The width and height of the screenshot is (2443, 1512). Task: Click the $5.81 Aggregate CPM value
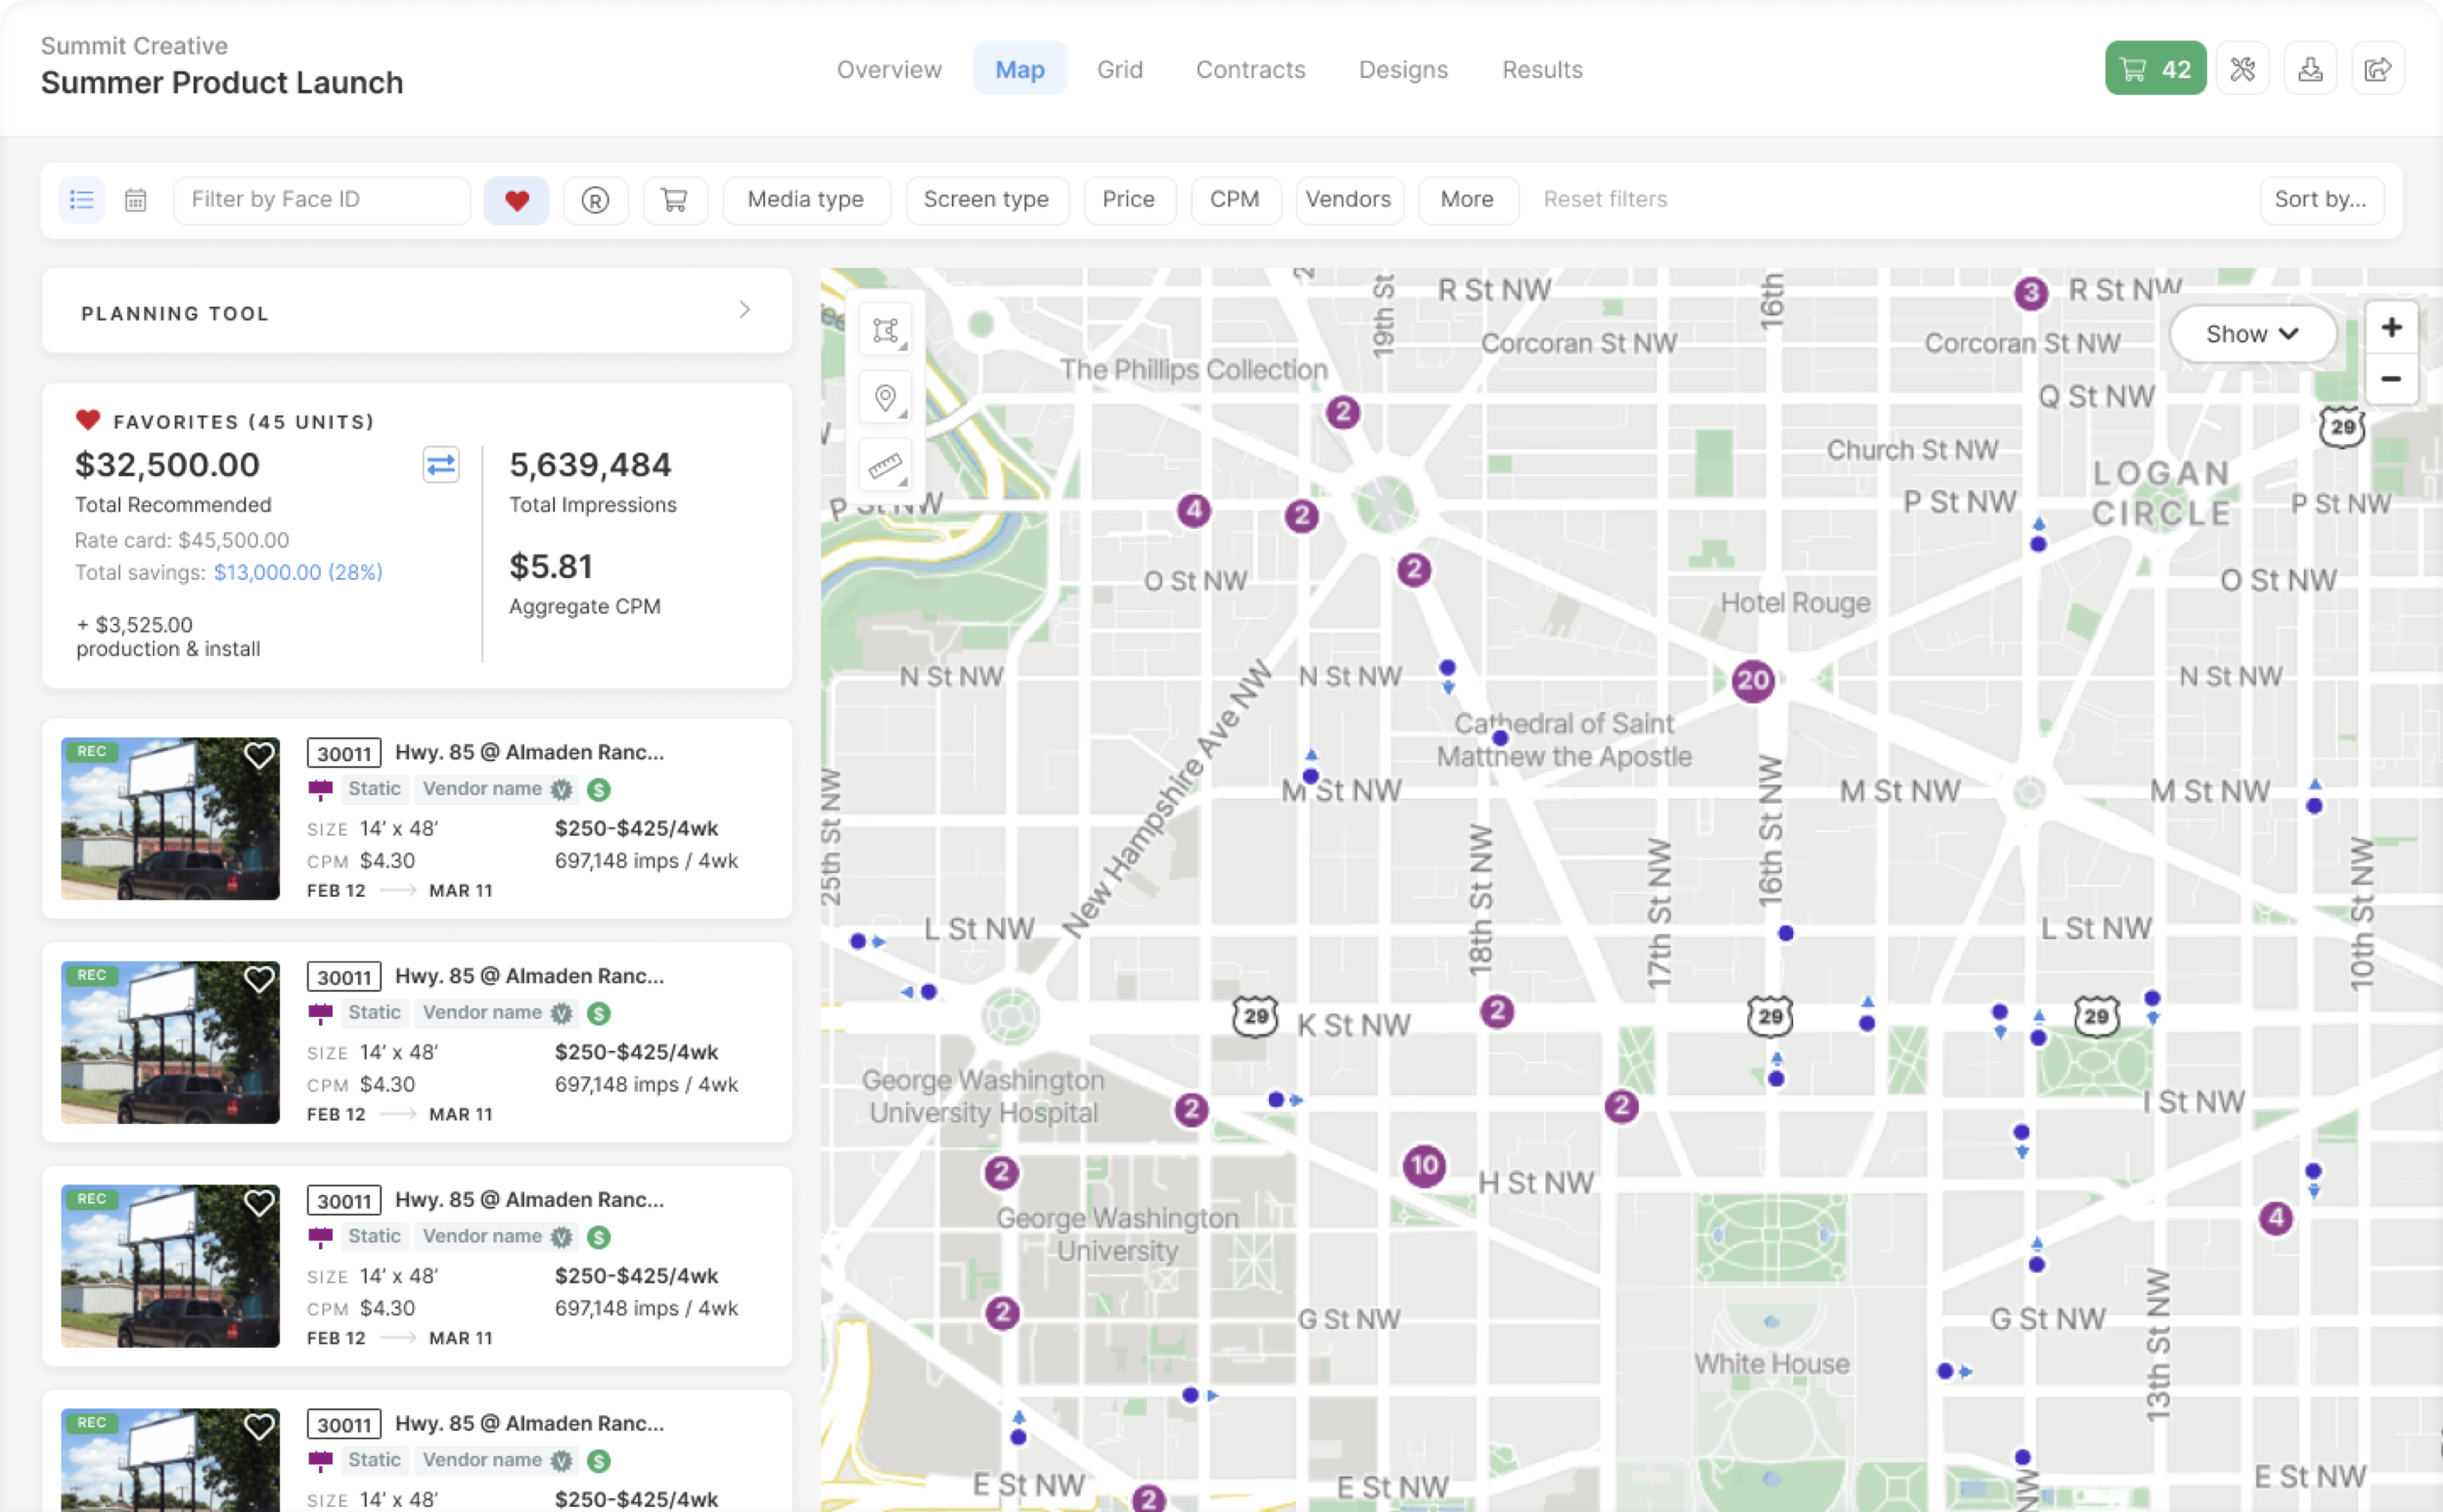(552, 567)
